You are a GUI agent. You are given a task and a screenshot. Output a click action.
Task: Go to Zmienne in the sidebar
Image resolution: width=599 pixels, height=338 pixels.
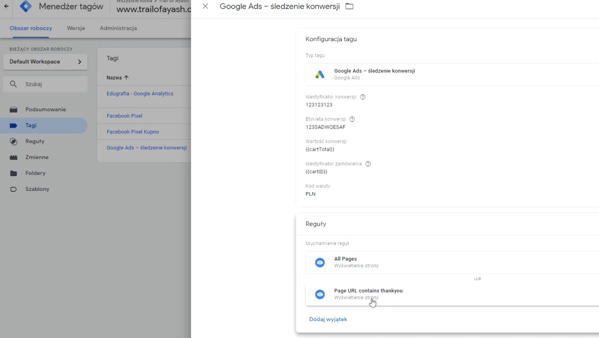[x=37, y=157]
